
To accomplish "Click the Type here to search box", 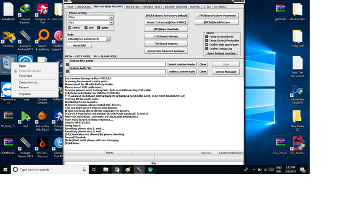I will (x=50, y=170).
